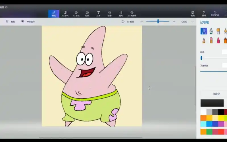227x142 pixels.
Task: Activate the Magic select tool
Action: pyautogui.click(x=23, y=22)
